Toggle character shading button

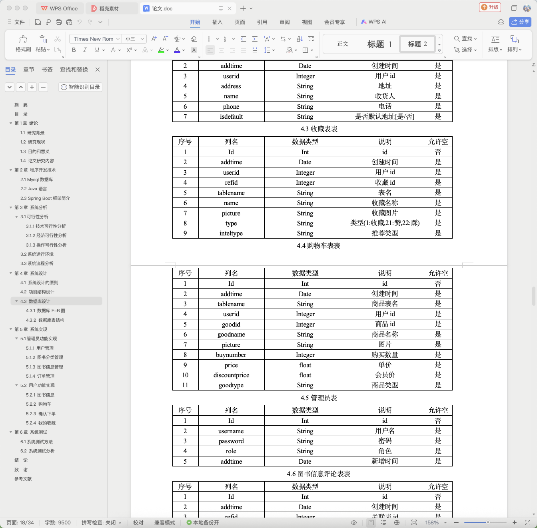[x=194, y=50]
